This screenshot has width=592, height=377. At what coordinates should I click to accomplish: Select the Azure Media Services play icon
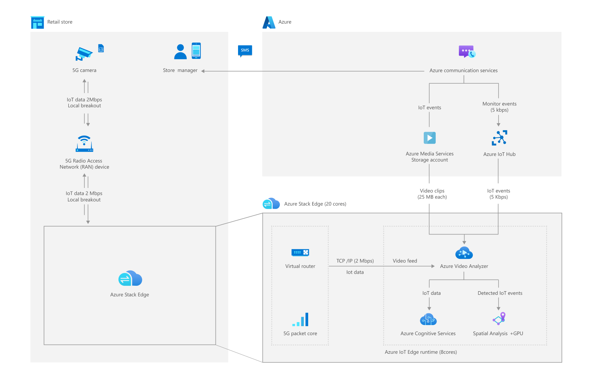tap(430, 138)
